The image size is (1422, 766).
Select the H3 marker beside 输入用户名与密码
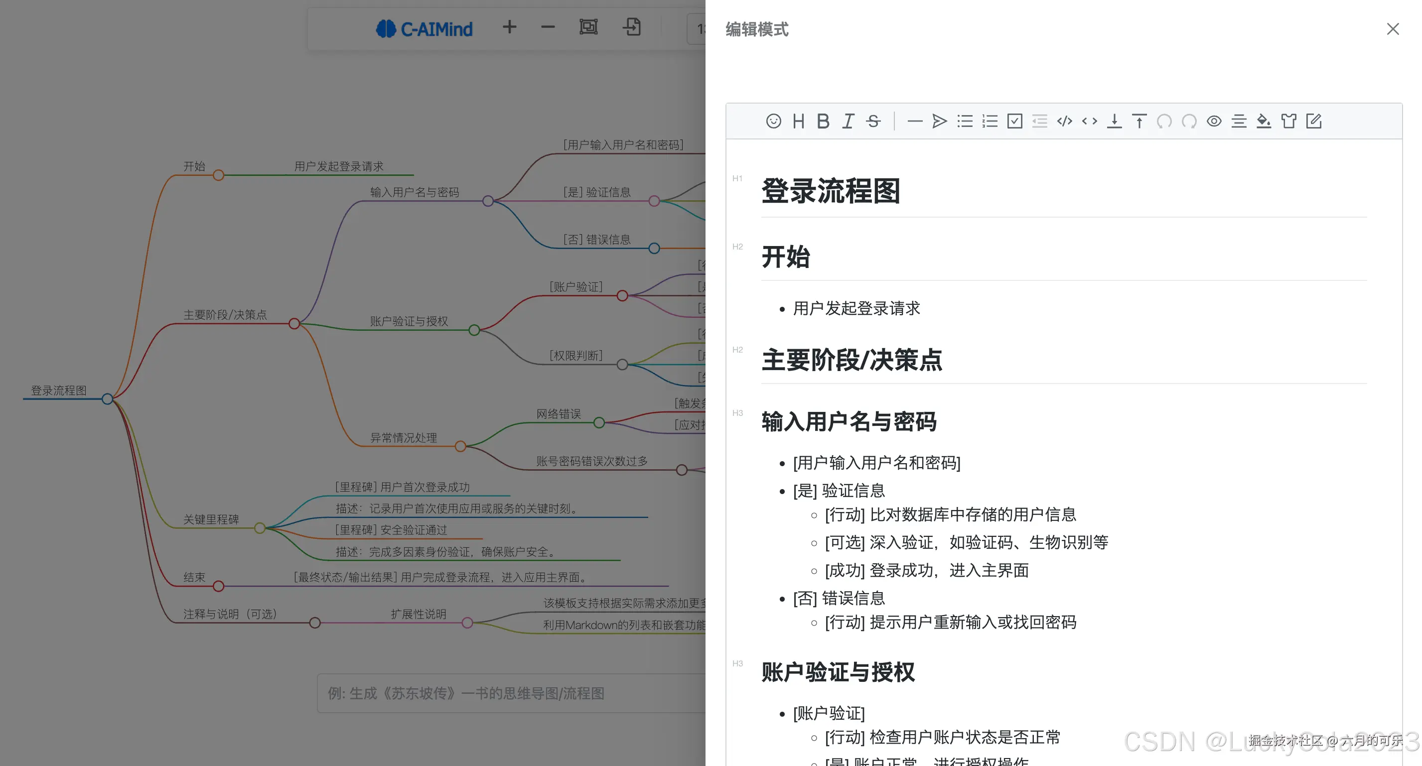737,413
